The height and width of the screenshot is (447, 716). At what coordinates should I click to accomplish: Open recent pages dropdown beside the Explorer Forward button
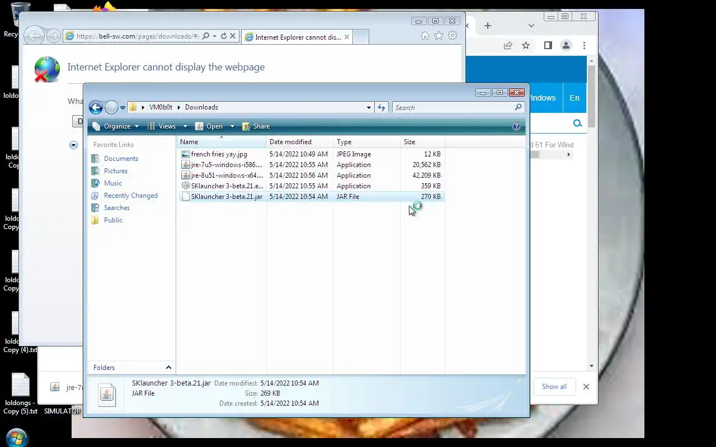pos(123,108)
